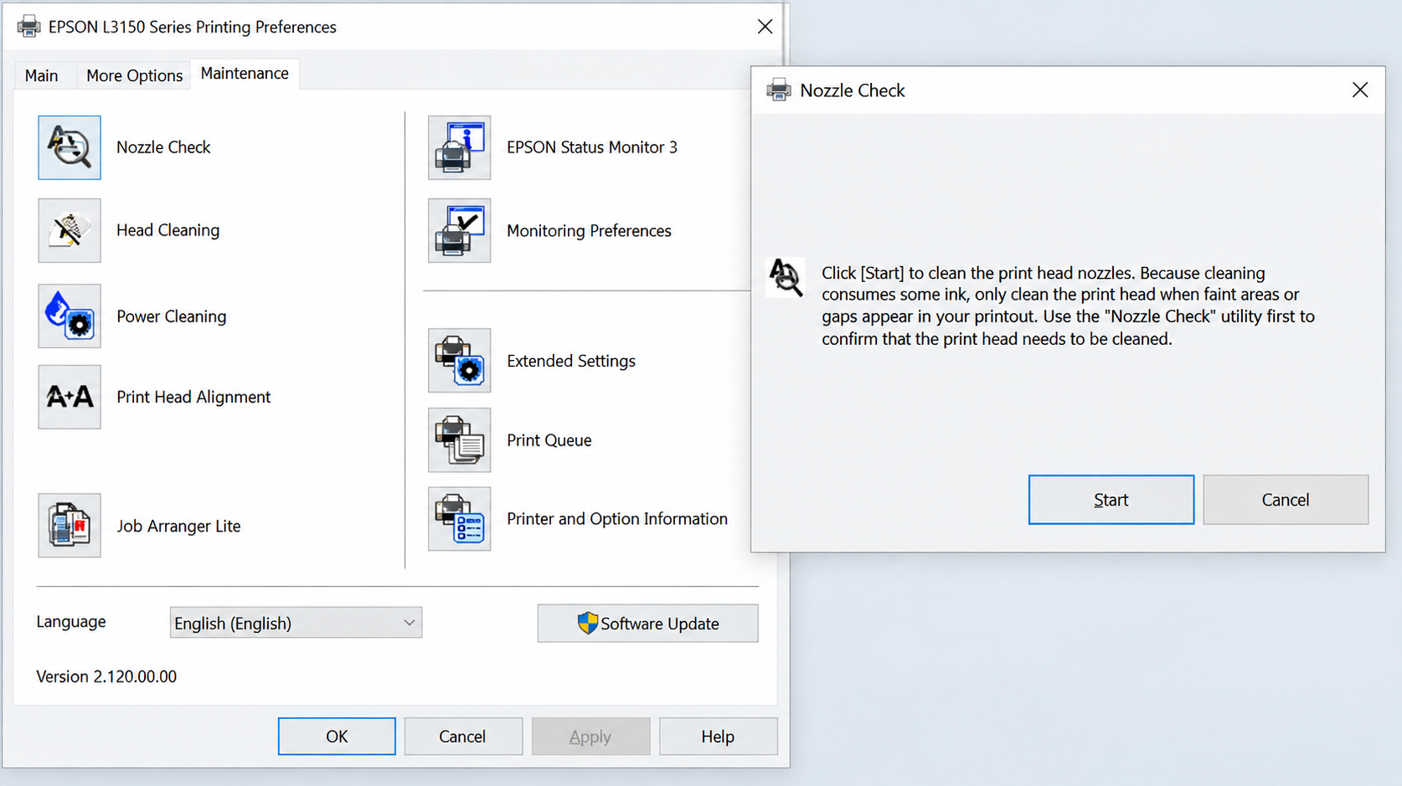Image resolution: width=1402 pixels, height=786 pixels.
Task: Close the Nozzle Check dialog
Action: 1360,90
